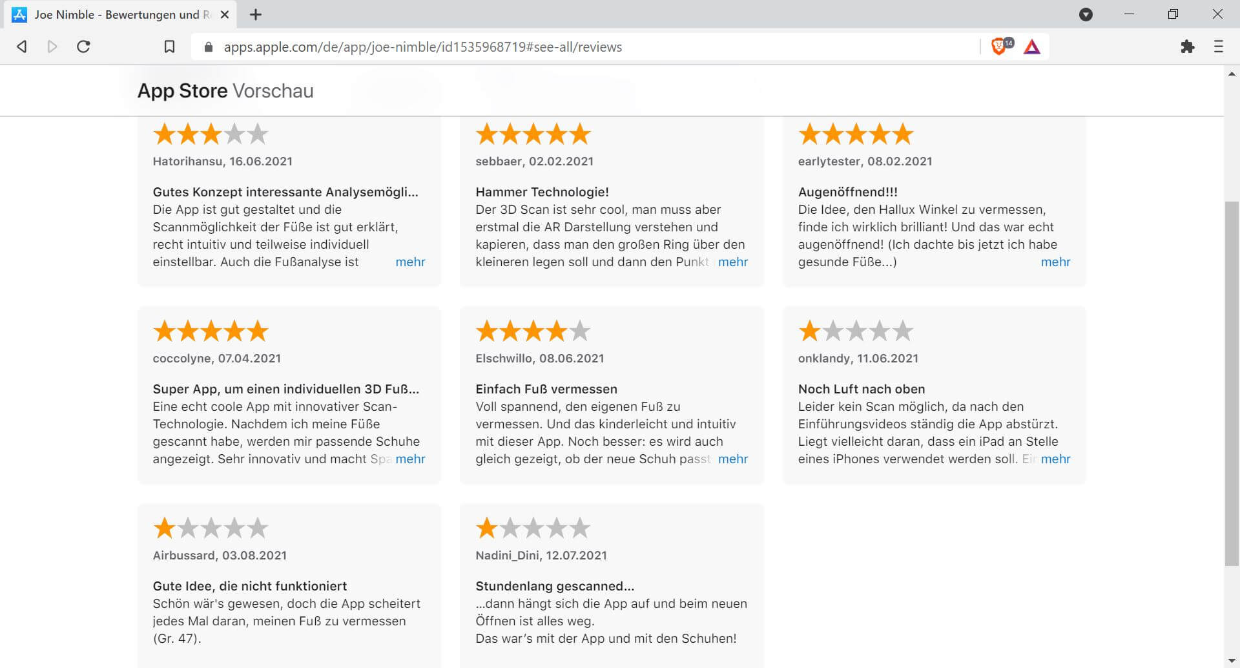This screenshot has height=668, width=1240.
Task: Expand sebbaer's Hammer Technologie review
Action: (733, 262)
